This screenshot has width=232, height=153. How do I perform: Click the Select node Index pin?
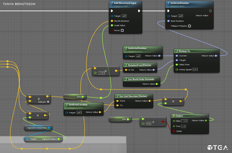coord(174,131)
